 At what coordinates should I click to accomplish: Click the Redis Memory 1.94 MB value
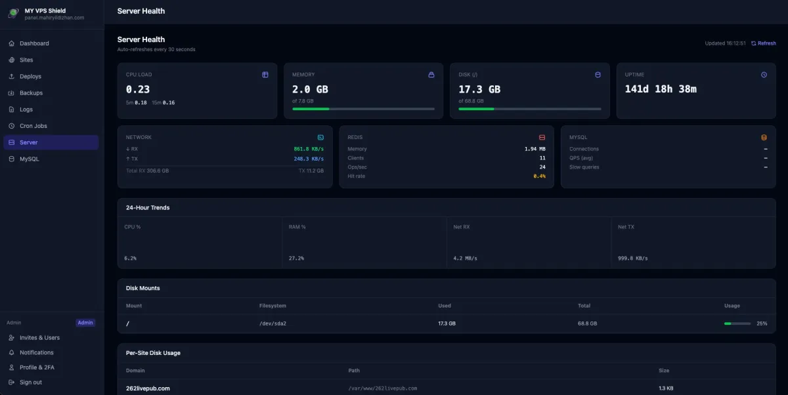[x=535, y=149]
